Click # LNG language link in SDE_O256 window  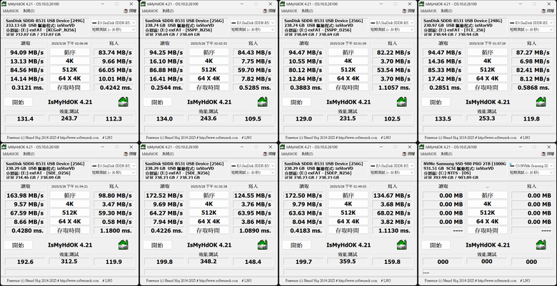pyautogui.click(x=107, y=280)
